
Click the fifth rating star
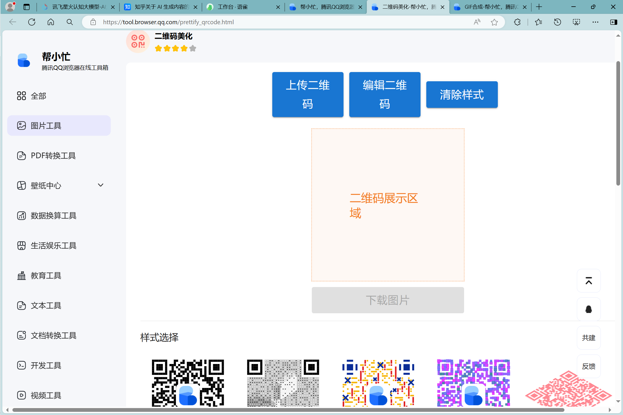[193, 48]
